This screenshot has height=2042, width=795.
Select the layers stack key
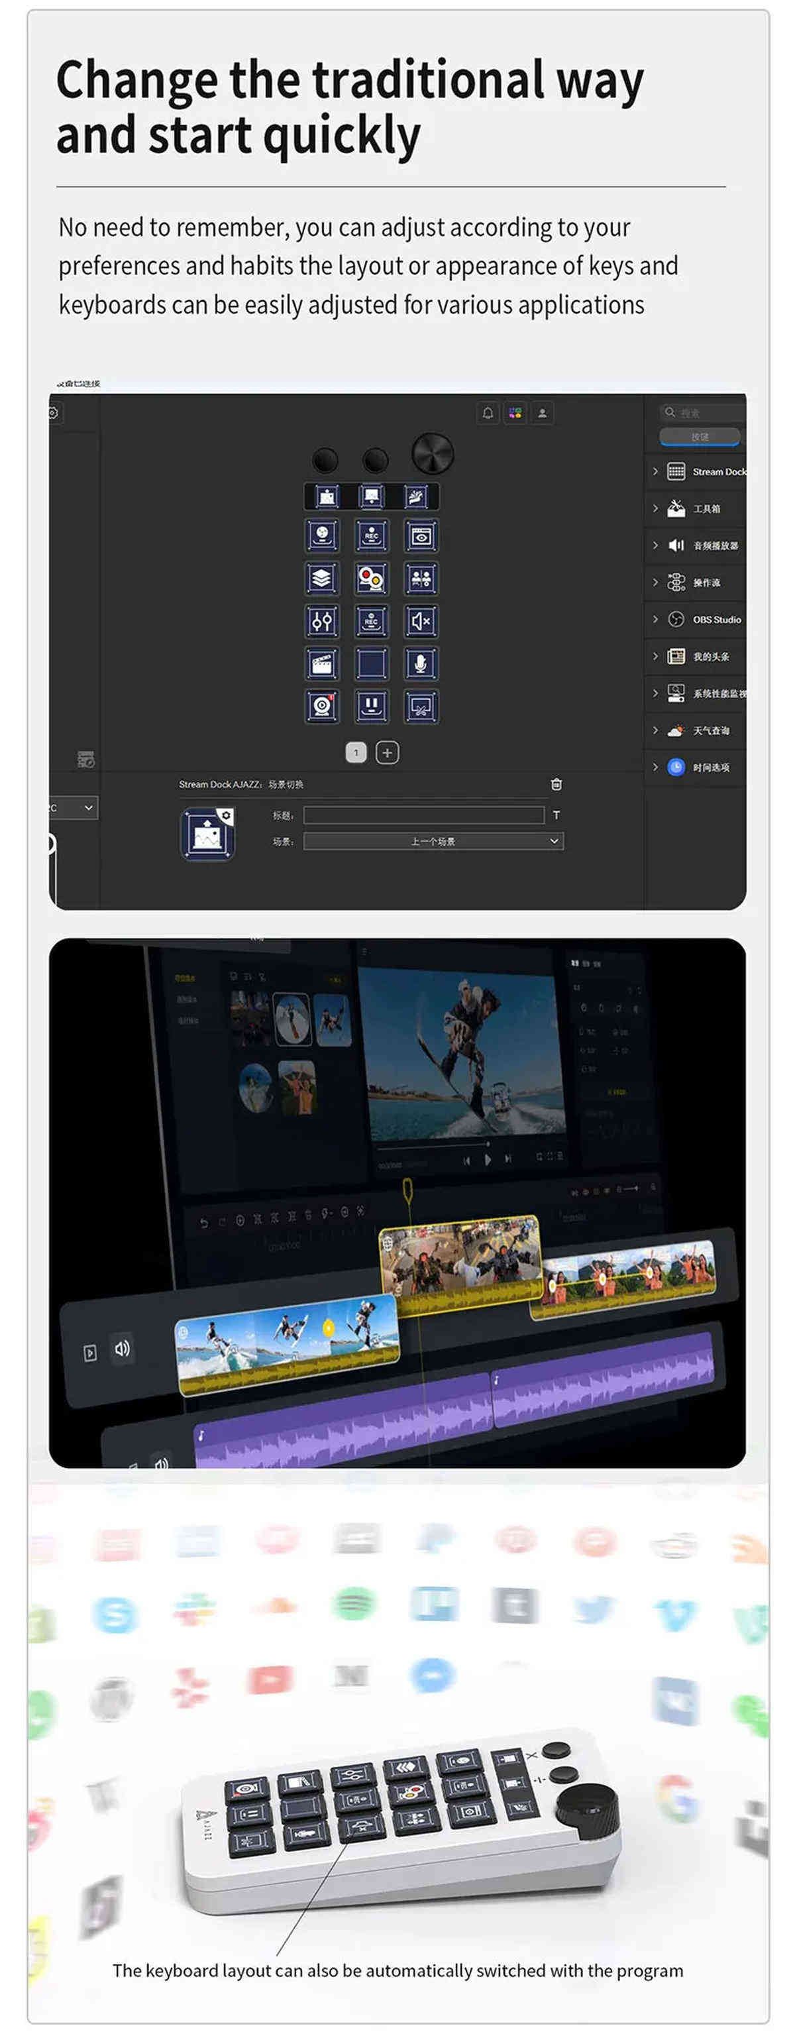[x=322, y=579]
